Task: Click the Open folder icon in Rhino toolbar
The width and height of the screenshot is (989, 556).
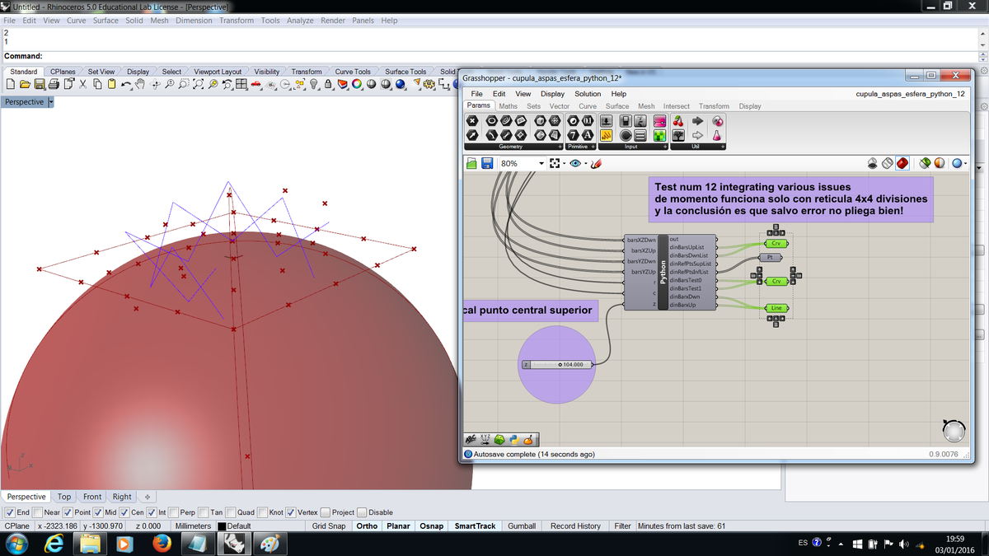Action: pyautogui.click(x=25, y=84)
